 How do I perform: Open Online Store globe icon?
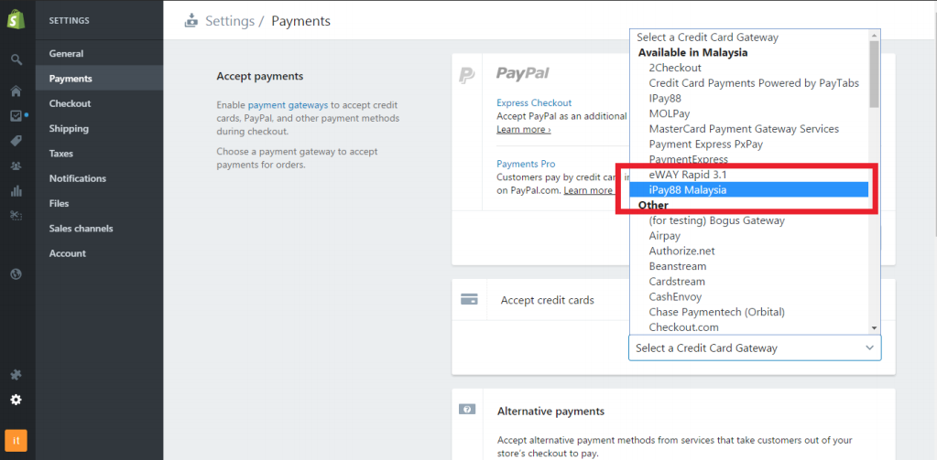pos(16,273)
